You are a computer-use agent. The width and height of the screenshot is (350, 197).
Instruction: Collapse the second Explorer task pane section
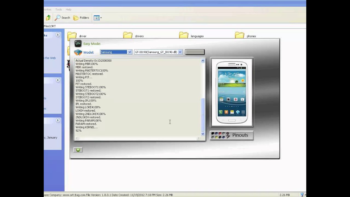pos(58,80)
